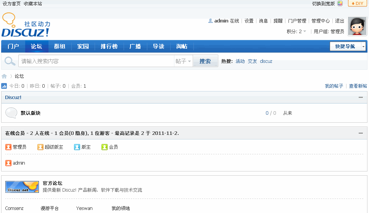Click the 论坛 breadcrumb link
This screenshot has height=213, width=369.
click(x=19, y=76)
